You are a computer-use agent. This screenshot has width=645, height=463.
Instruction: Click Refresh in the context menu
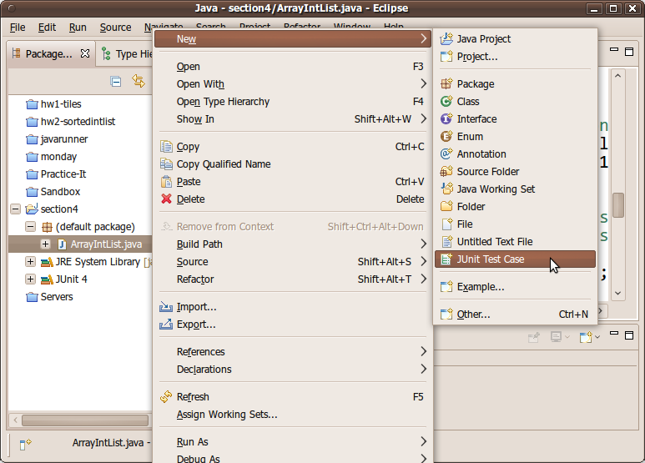click(193, 397)
